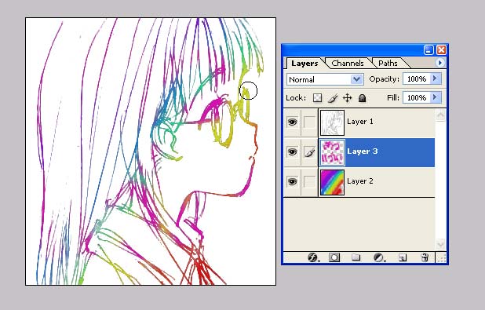
Task: Click the palette resize grip corner
Action: [441, 257]
